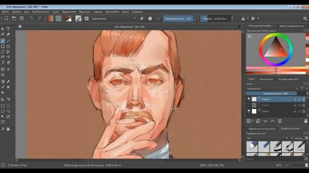Click the open file folder icon
This screenshot has height=173, width=309.
tap(14, 18)
